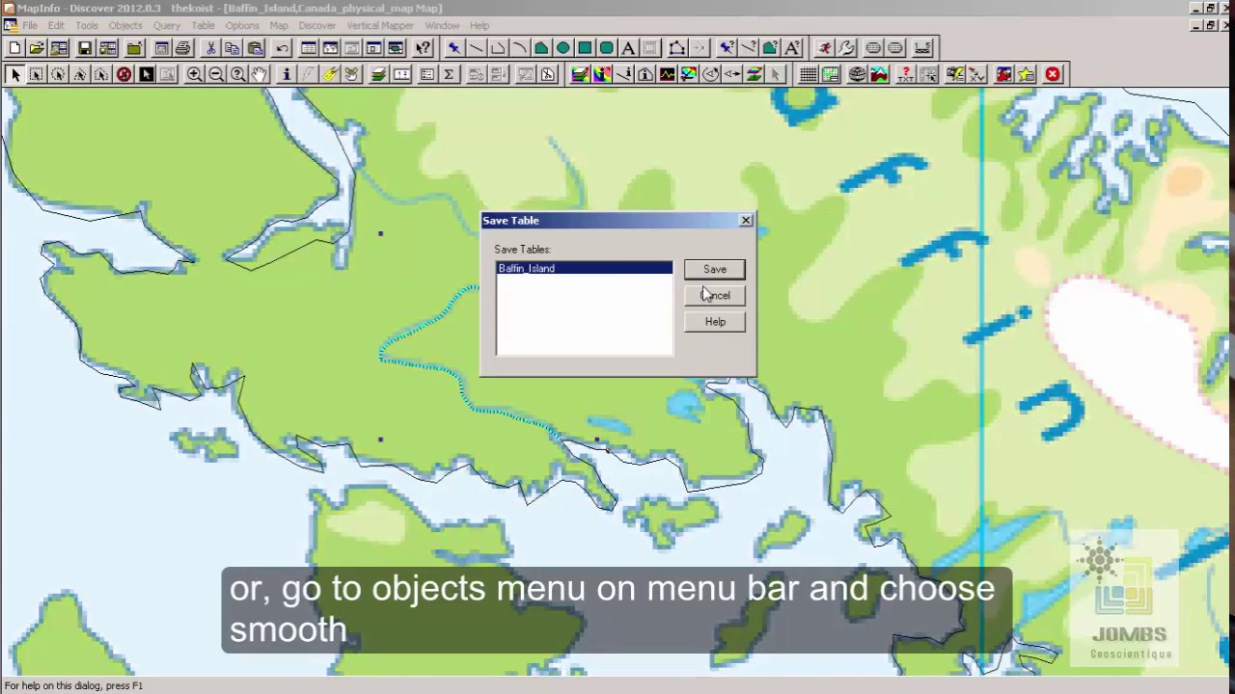Click Save in the Save Table dialog
Viewport: 1235px width, 694px height.
tap(715, 269)
